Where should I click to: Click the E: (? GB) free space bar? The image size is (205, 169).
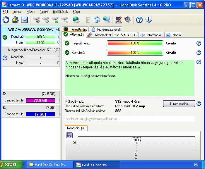[40, 114]
